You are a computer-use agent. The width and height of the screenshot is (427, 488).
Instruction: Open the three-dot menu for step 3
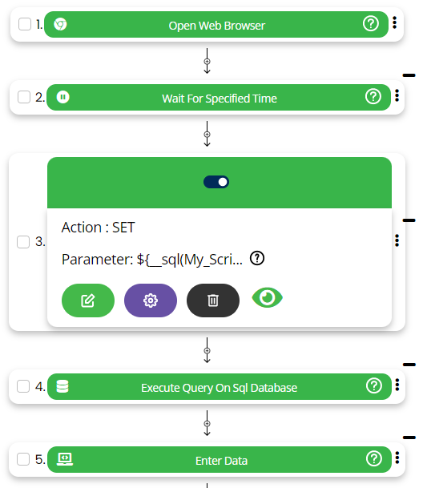pyautogui.click(x=397, y=240)
